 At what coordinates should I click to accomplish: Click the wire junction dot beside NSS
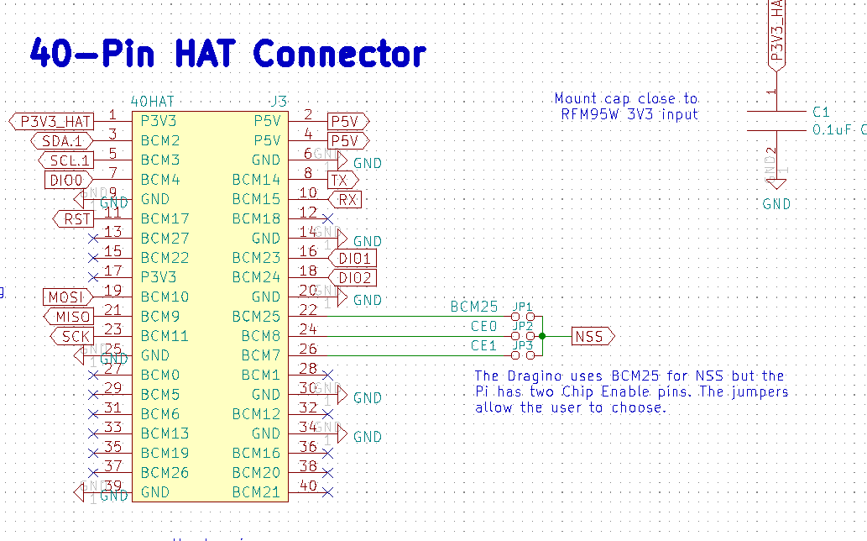click(542, 336)
